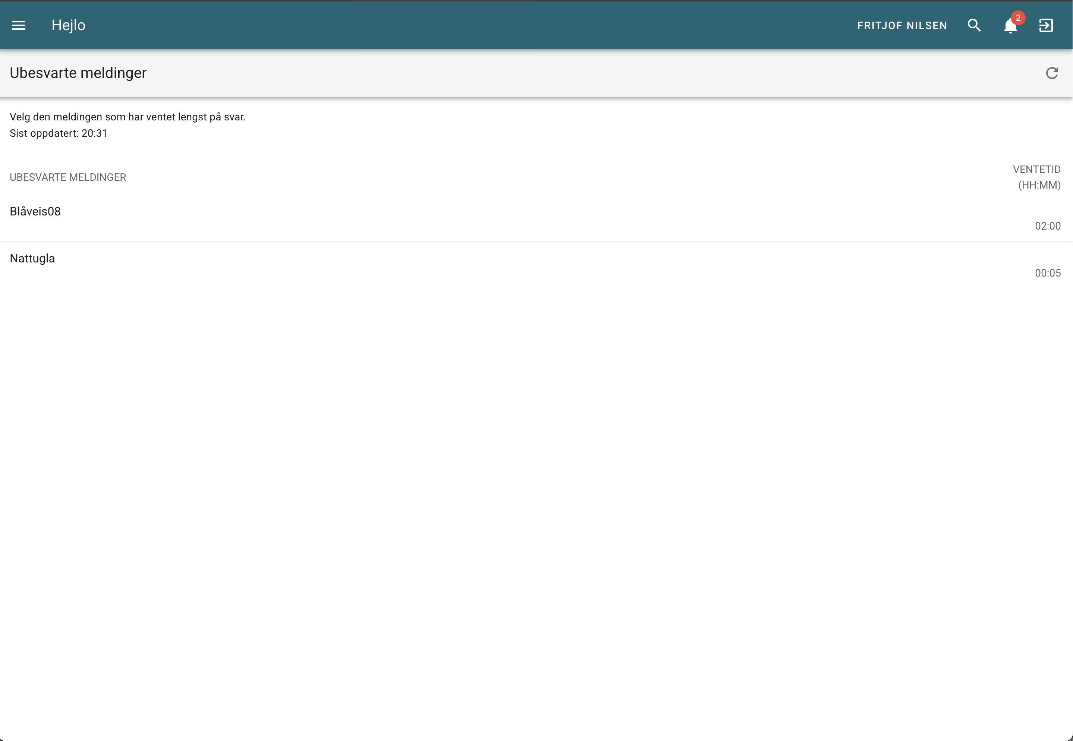Open the Blåveis08 message

point(536,218)
